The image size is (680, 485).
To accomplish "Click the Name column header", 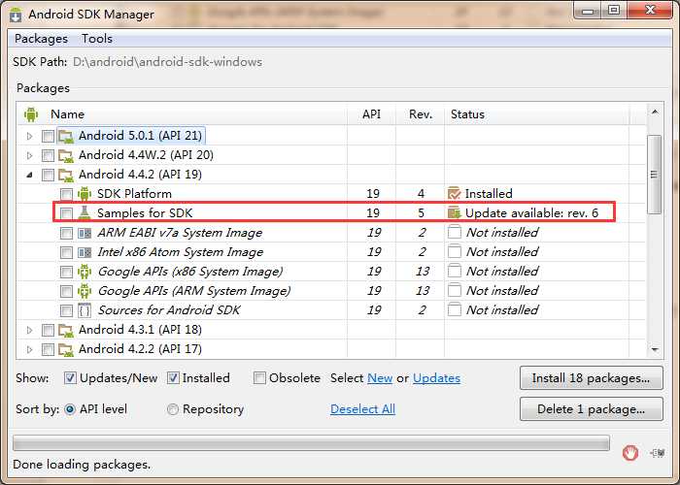I will click(x=183, y=114).
